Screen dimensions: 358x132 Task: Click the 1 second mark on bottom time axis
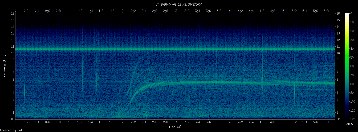(69, 122)
